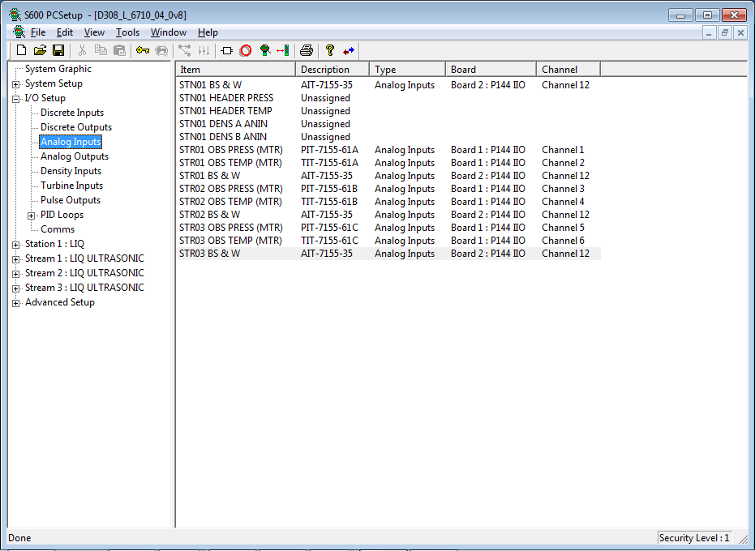The width and height of the screenshot is (755, 551).
Task: Click the yellow key login icon
Action: tap(143, 50)
